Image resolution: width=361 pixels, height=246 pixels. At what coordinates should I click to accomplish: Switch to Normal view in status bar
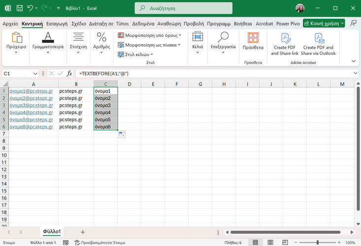click(256, 243)
